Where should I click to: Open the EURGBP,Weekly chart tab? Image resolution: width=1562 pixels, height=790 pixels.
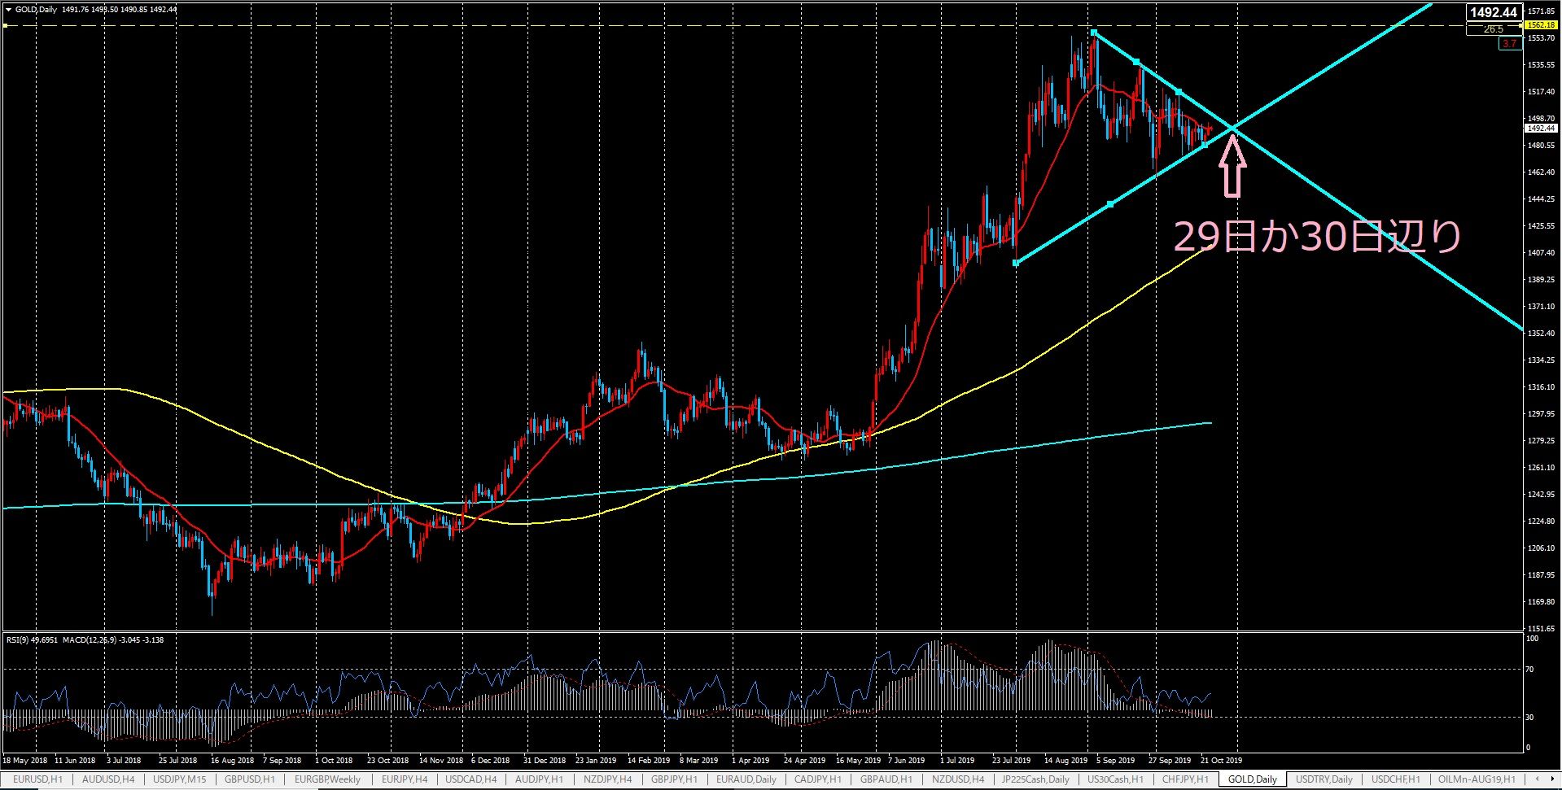pos(327,779)
